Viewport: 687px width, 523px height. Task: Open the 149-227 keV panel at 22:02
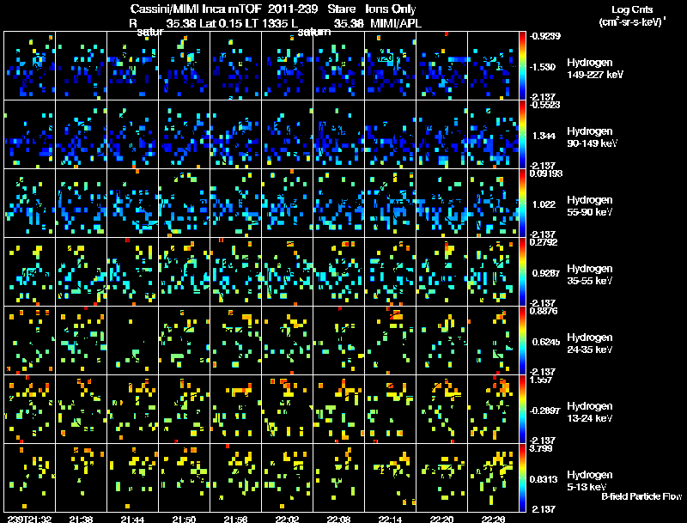click(x=288, y=66)
